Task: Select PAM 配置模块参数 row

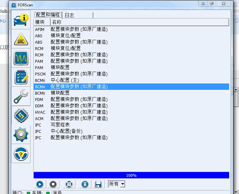Action: point(131,61)
